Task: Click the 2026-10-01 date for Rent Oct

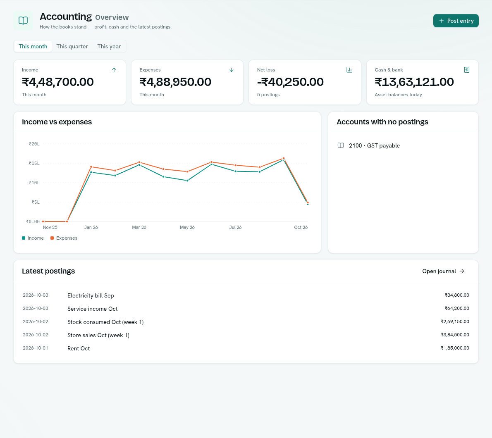Action: coord(36,348)
